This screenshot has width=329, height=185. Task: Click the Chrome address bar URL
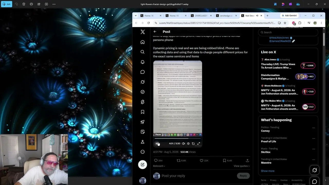(217, 23)
